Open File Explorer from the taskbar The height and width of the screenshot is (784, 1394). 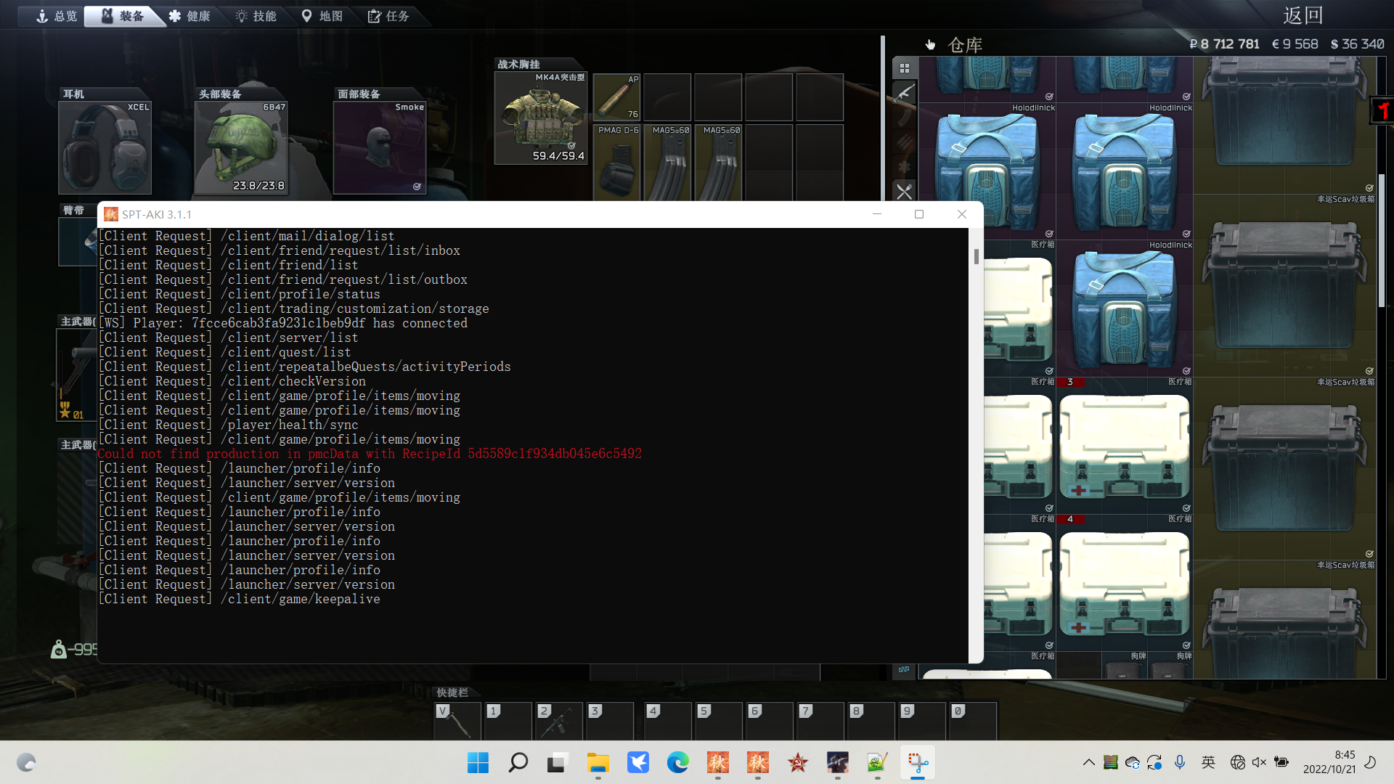(x=598, y=763)
